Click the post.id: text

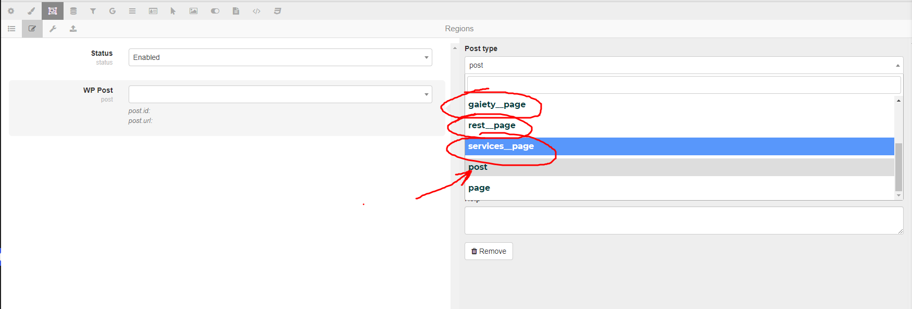point(139,111)
